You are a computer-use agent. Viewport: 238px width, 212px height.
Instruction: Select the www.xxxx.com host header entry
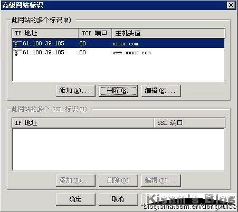[131, 53]
